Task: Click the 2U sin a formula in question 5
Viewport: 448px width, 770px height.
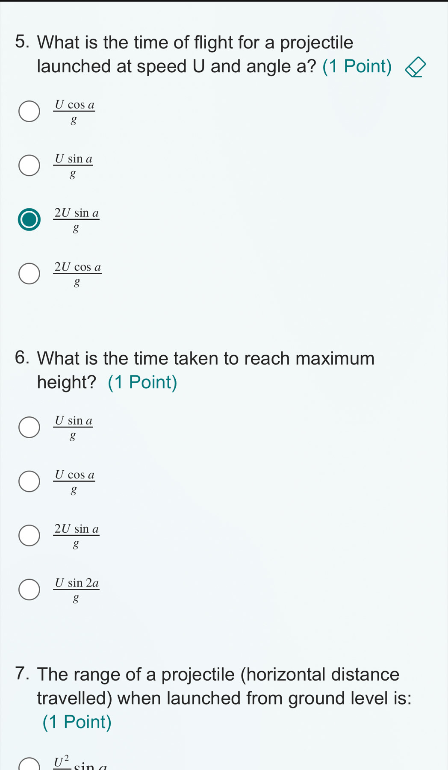Action: 76,220
